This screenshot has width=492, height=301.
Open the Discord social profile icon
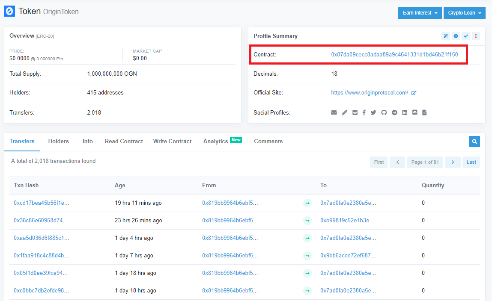coord(415,112)
